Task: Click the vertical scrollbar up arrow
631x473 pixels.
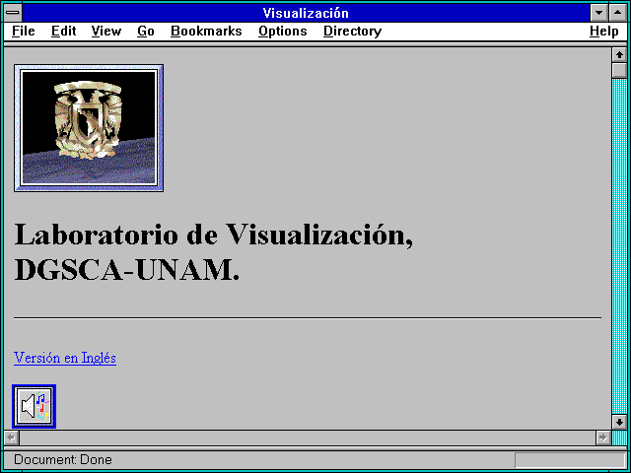Action: point(619,55)
